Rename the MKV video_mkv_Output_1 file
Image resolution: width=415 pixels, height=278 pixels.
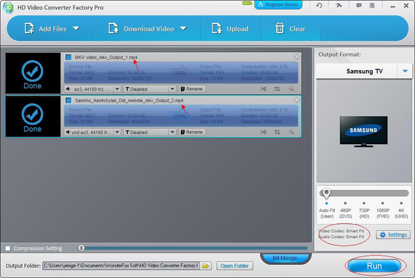[192, 89]
